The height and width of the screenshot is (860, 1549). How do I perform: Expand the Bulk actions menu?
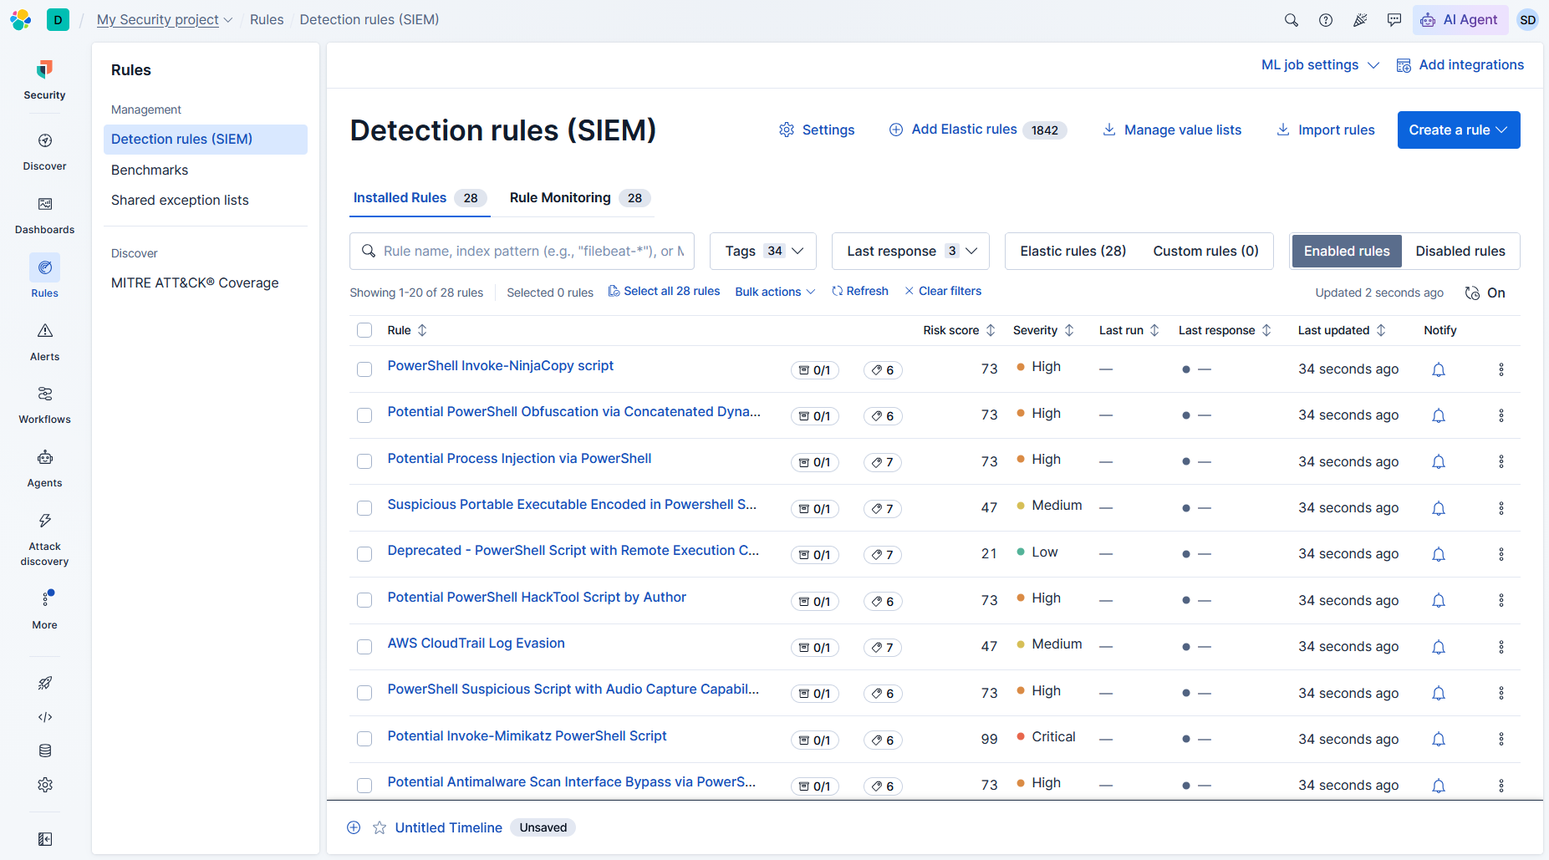[775, 292]
